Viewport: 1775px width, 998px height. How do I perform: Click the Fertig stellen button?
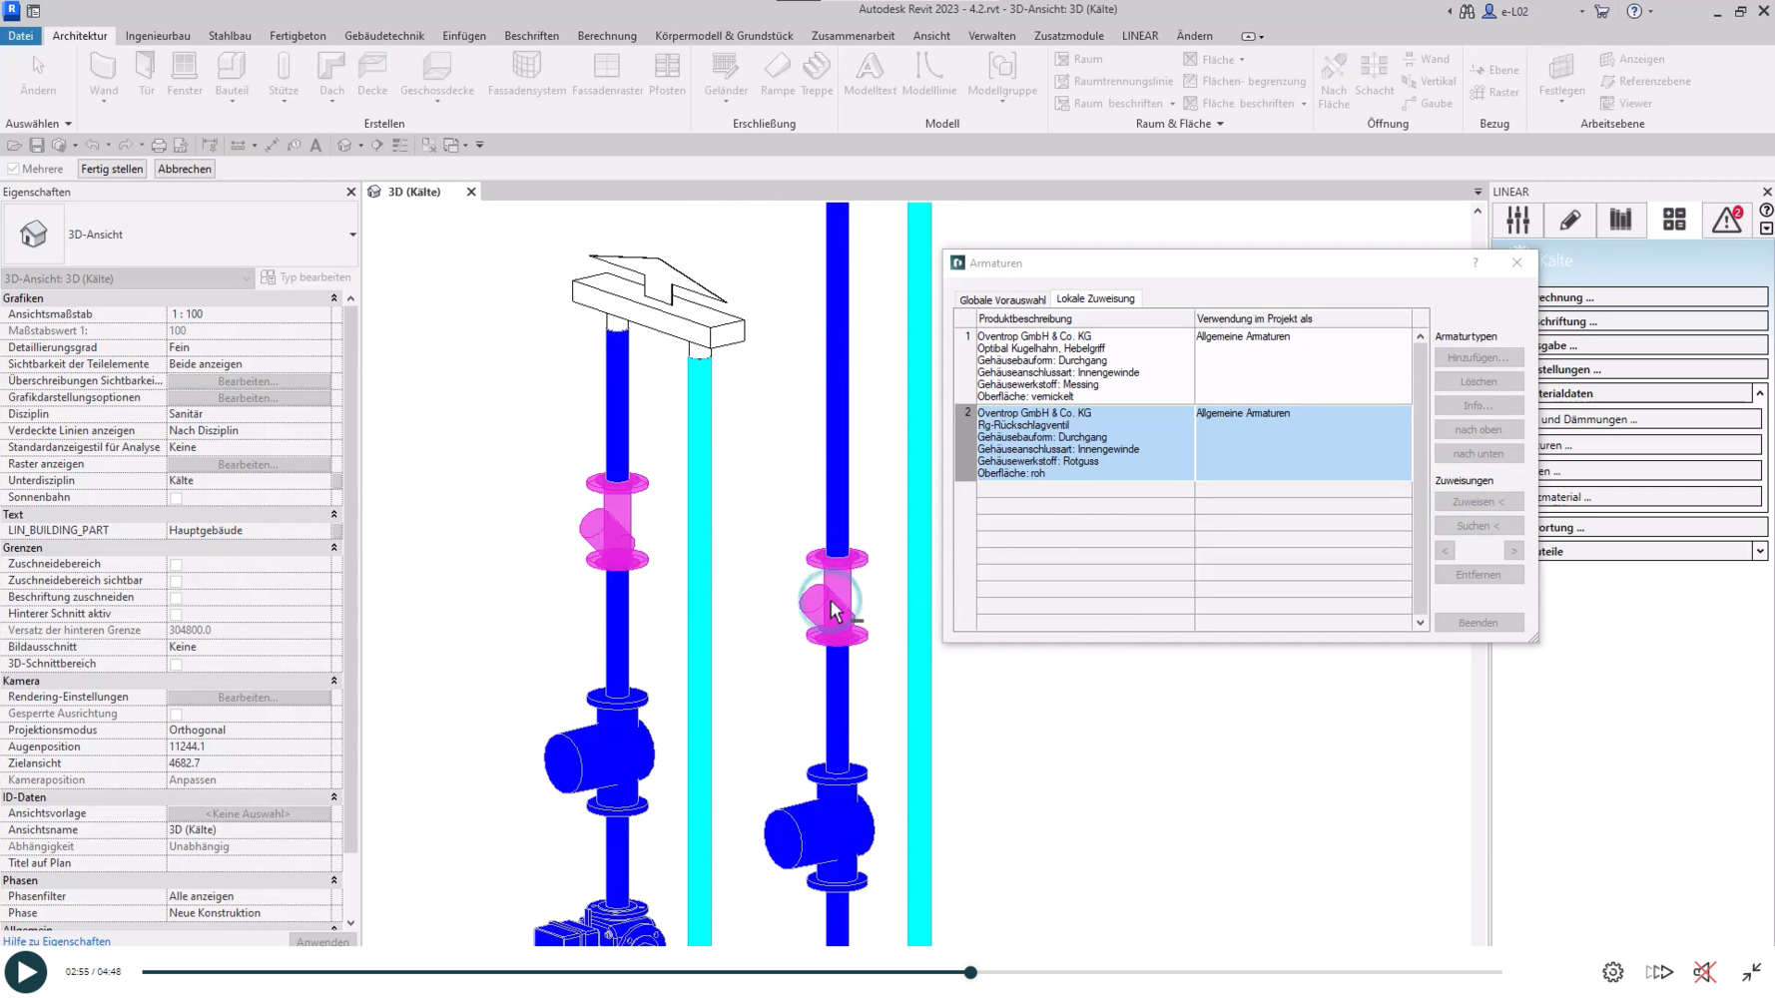click(x=112, y=169)
